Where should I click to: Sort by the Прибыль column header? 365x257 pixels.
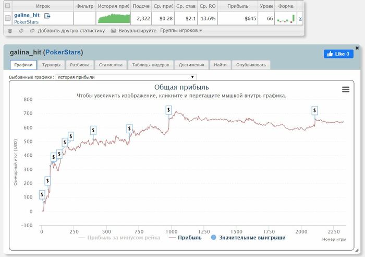coord(238,6)
